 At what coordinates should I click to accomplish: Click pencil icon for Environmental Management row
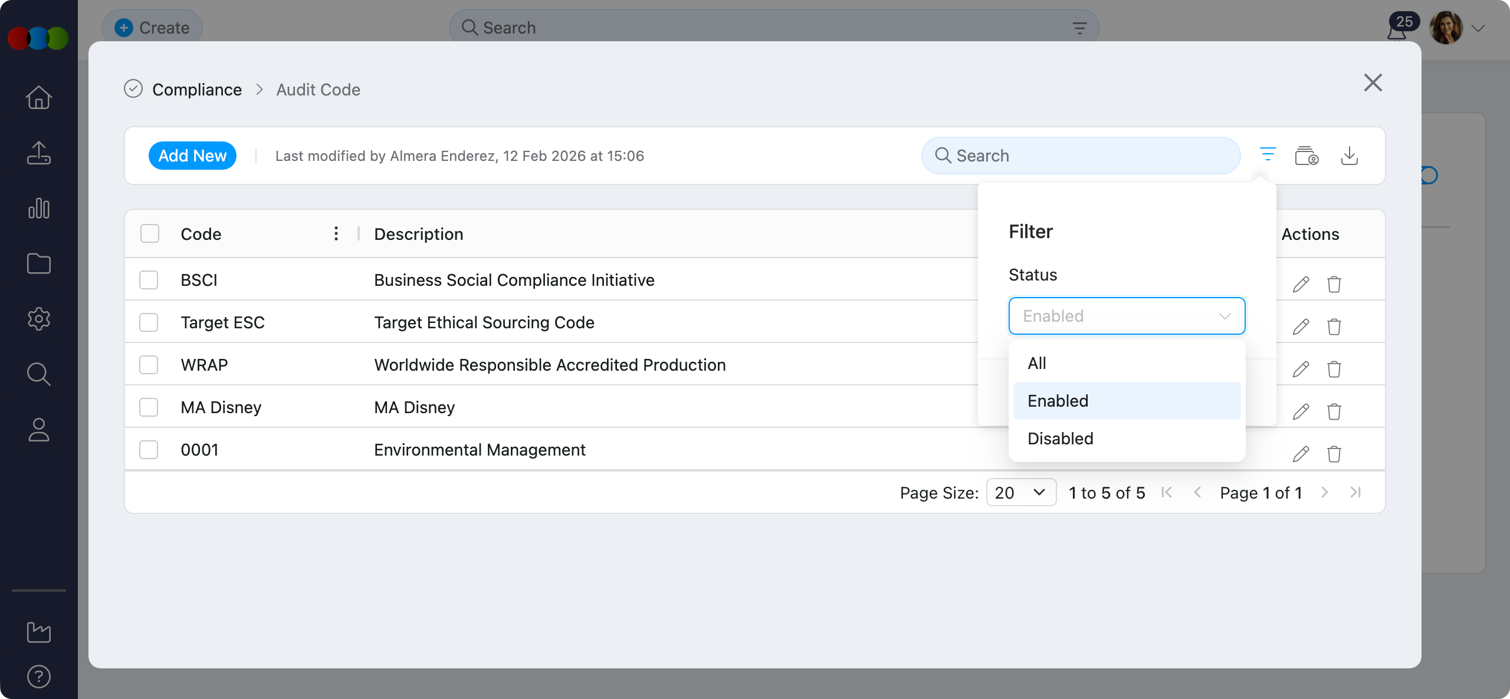point(1301,454)
